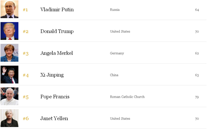Select the Angela Merkel name
The height and width of the screenshot is (129, 207).
pos(57,53)
